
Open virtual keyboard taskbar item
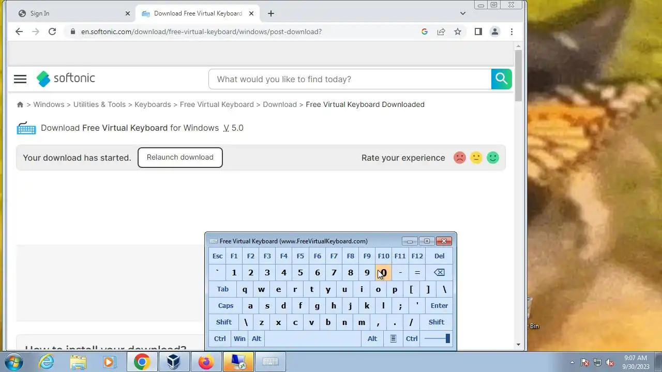270,362
